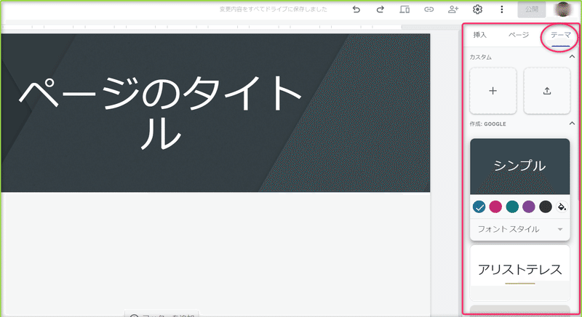Screen dimensions: 582x317
Task: Open the settings gear
Action: [x=477, y=9]
